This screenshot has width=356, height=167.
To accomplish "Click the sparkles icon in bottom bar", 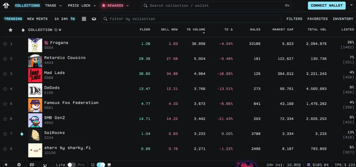I will point(45,165).
